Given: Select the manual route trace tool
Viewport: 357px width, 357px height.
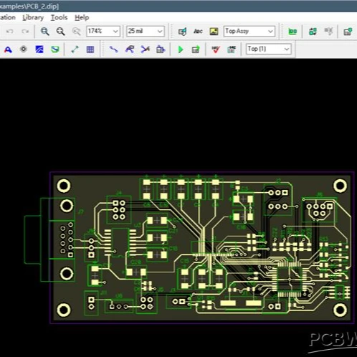Looking at the screenshot, I should 113,49.
